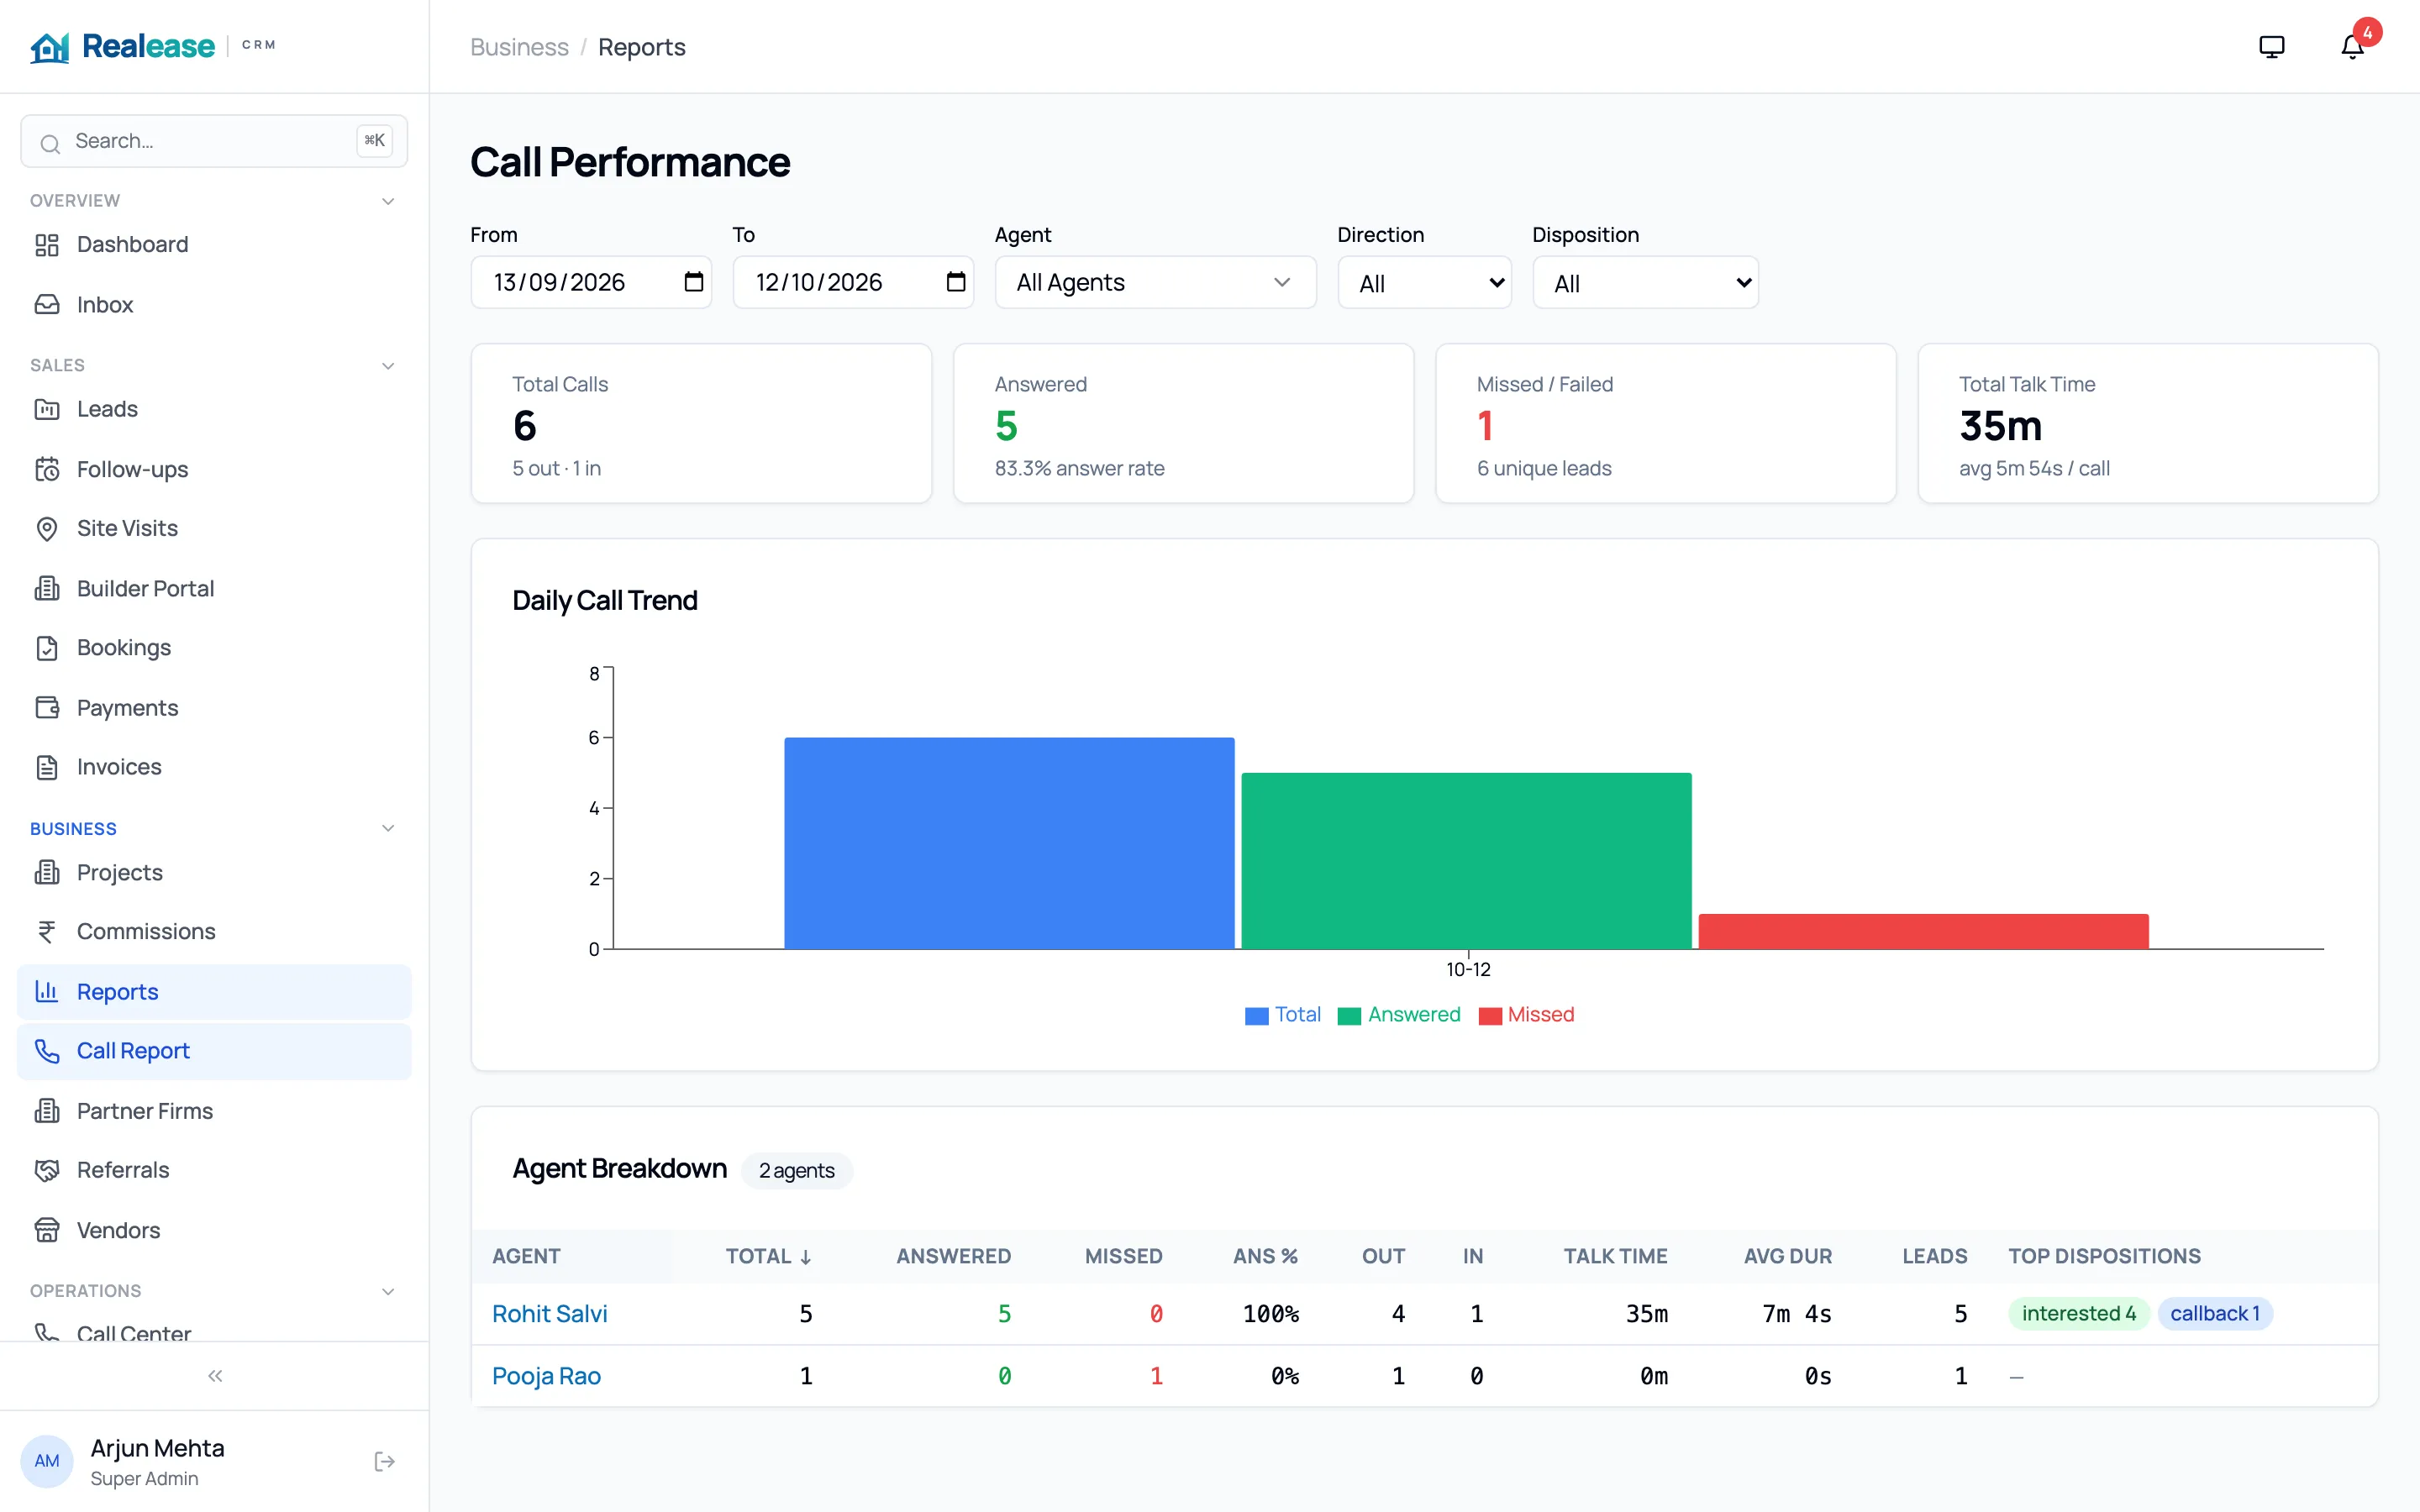Sort table by Total column header

click(768, 1256)
